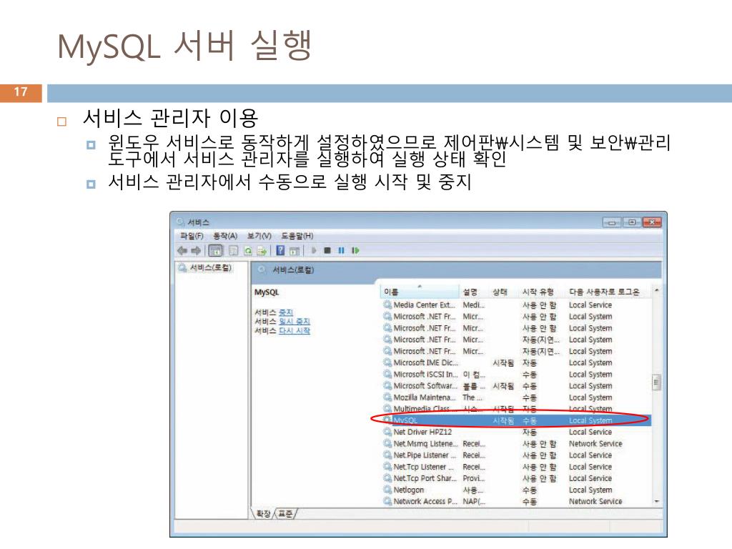Select the Microsoft IME Dic... service row
This screenshot has height=549, width=732.
point(516,362)
